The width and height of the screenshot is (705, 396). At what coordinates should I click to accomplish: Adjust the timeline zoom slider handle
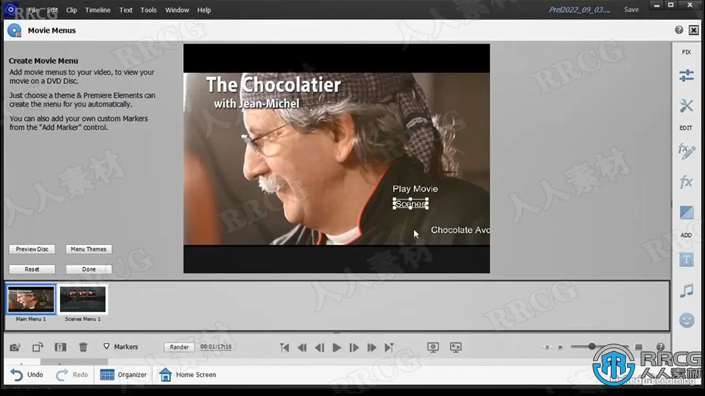click(x=592, y=346)
